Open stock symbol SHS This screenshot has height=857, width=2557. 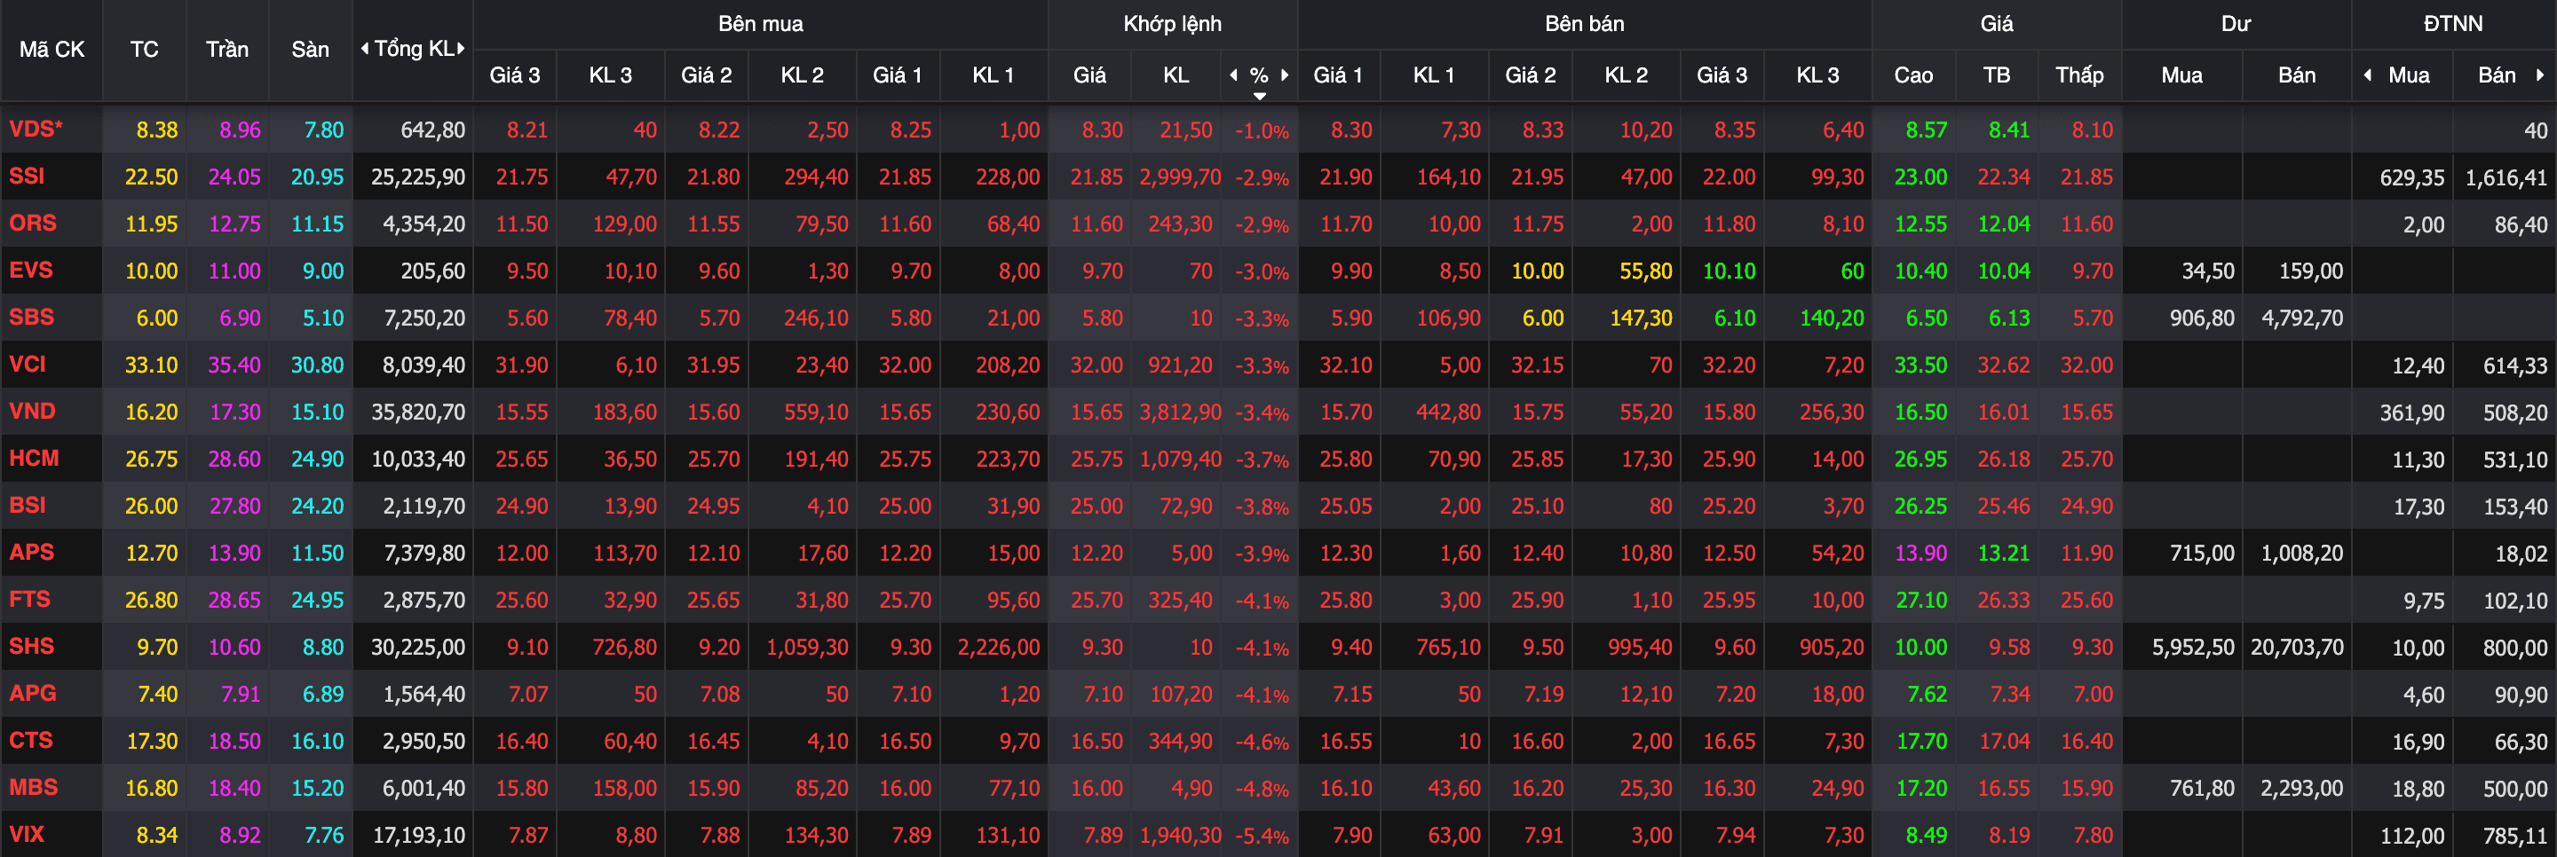coord(32,647)
